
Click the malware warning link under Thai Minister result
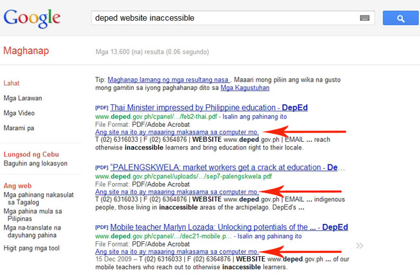(177, 132)
